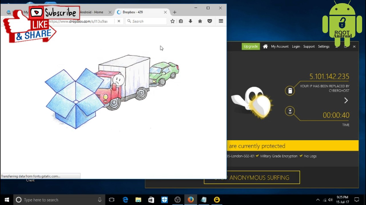Open Firefox downloads arrow icon
Image resolution: width=366 pixels, height=205 pixels.
[x=190, y=21]
